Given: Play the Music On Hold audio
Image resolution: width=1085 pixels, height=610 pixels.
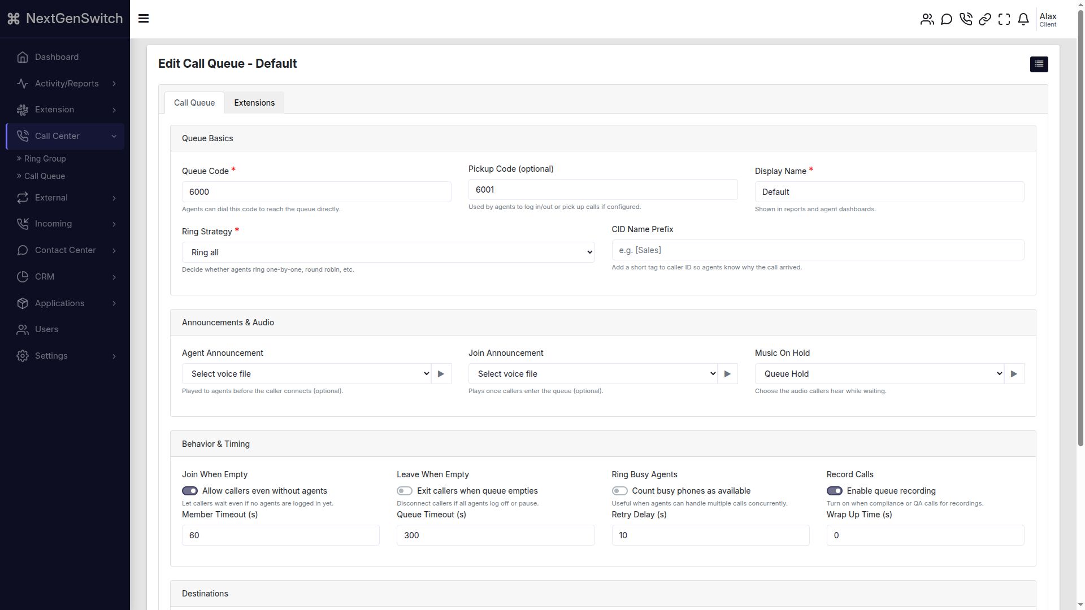Looking at the screenshot, I should pyautogui.click(x=1014, y=374).
